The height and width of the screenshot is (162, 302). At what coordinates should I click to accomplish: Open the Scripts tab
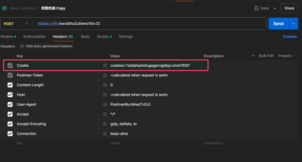click(104, 36)
